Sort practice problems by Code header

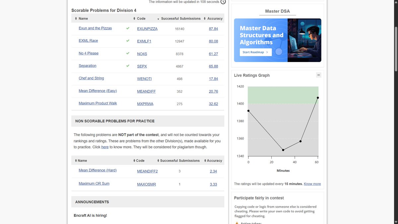coord(139,161)
